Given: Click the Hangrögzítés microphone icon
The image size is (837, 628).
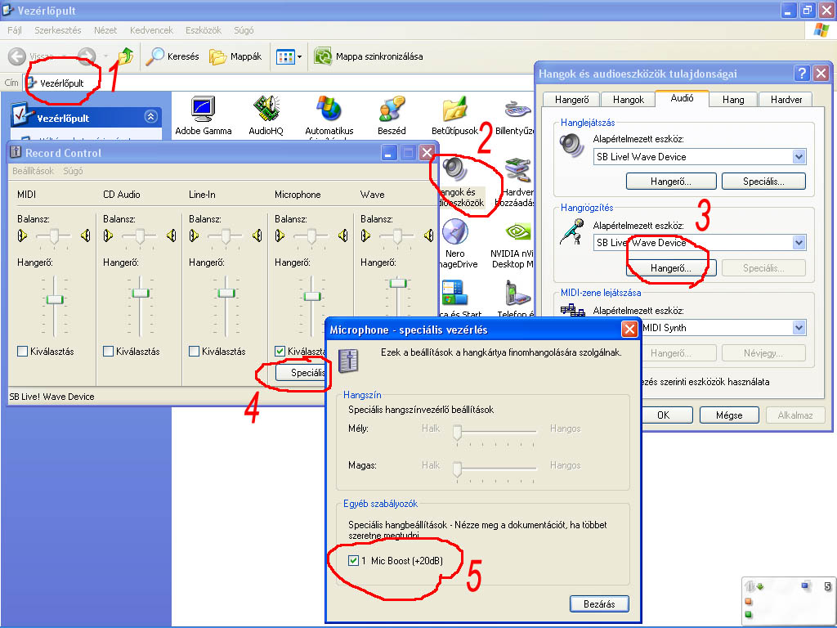Looking at the screenshot, I should 571,231.
